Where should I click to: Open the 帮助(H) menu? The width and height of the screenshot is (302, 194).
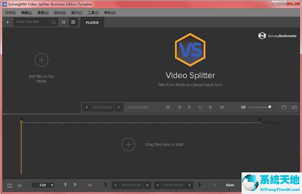110,13
